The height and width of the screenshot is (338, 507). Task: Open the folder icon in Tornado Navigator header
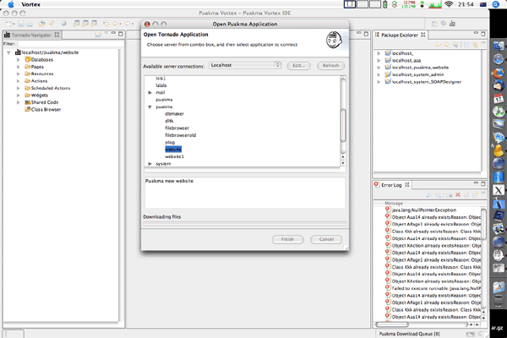point(98,35)
